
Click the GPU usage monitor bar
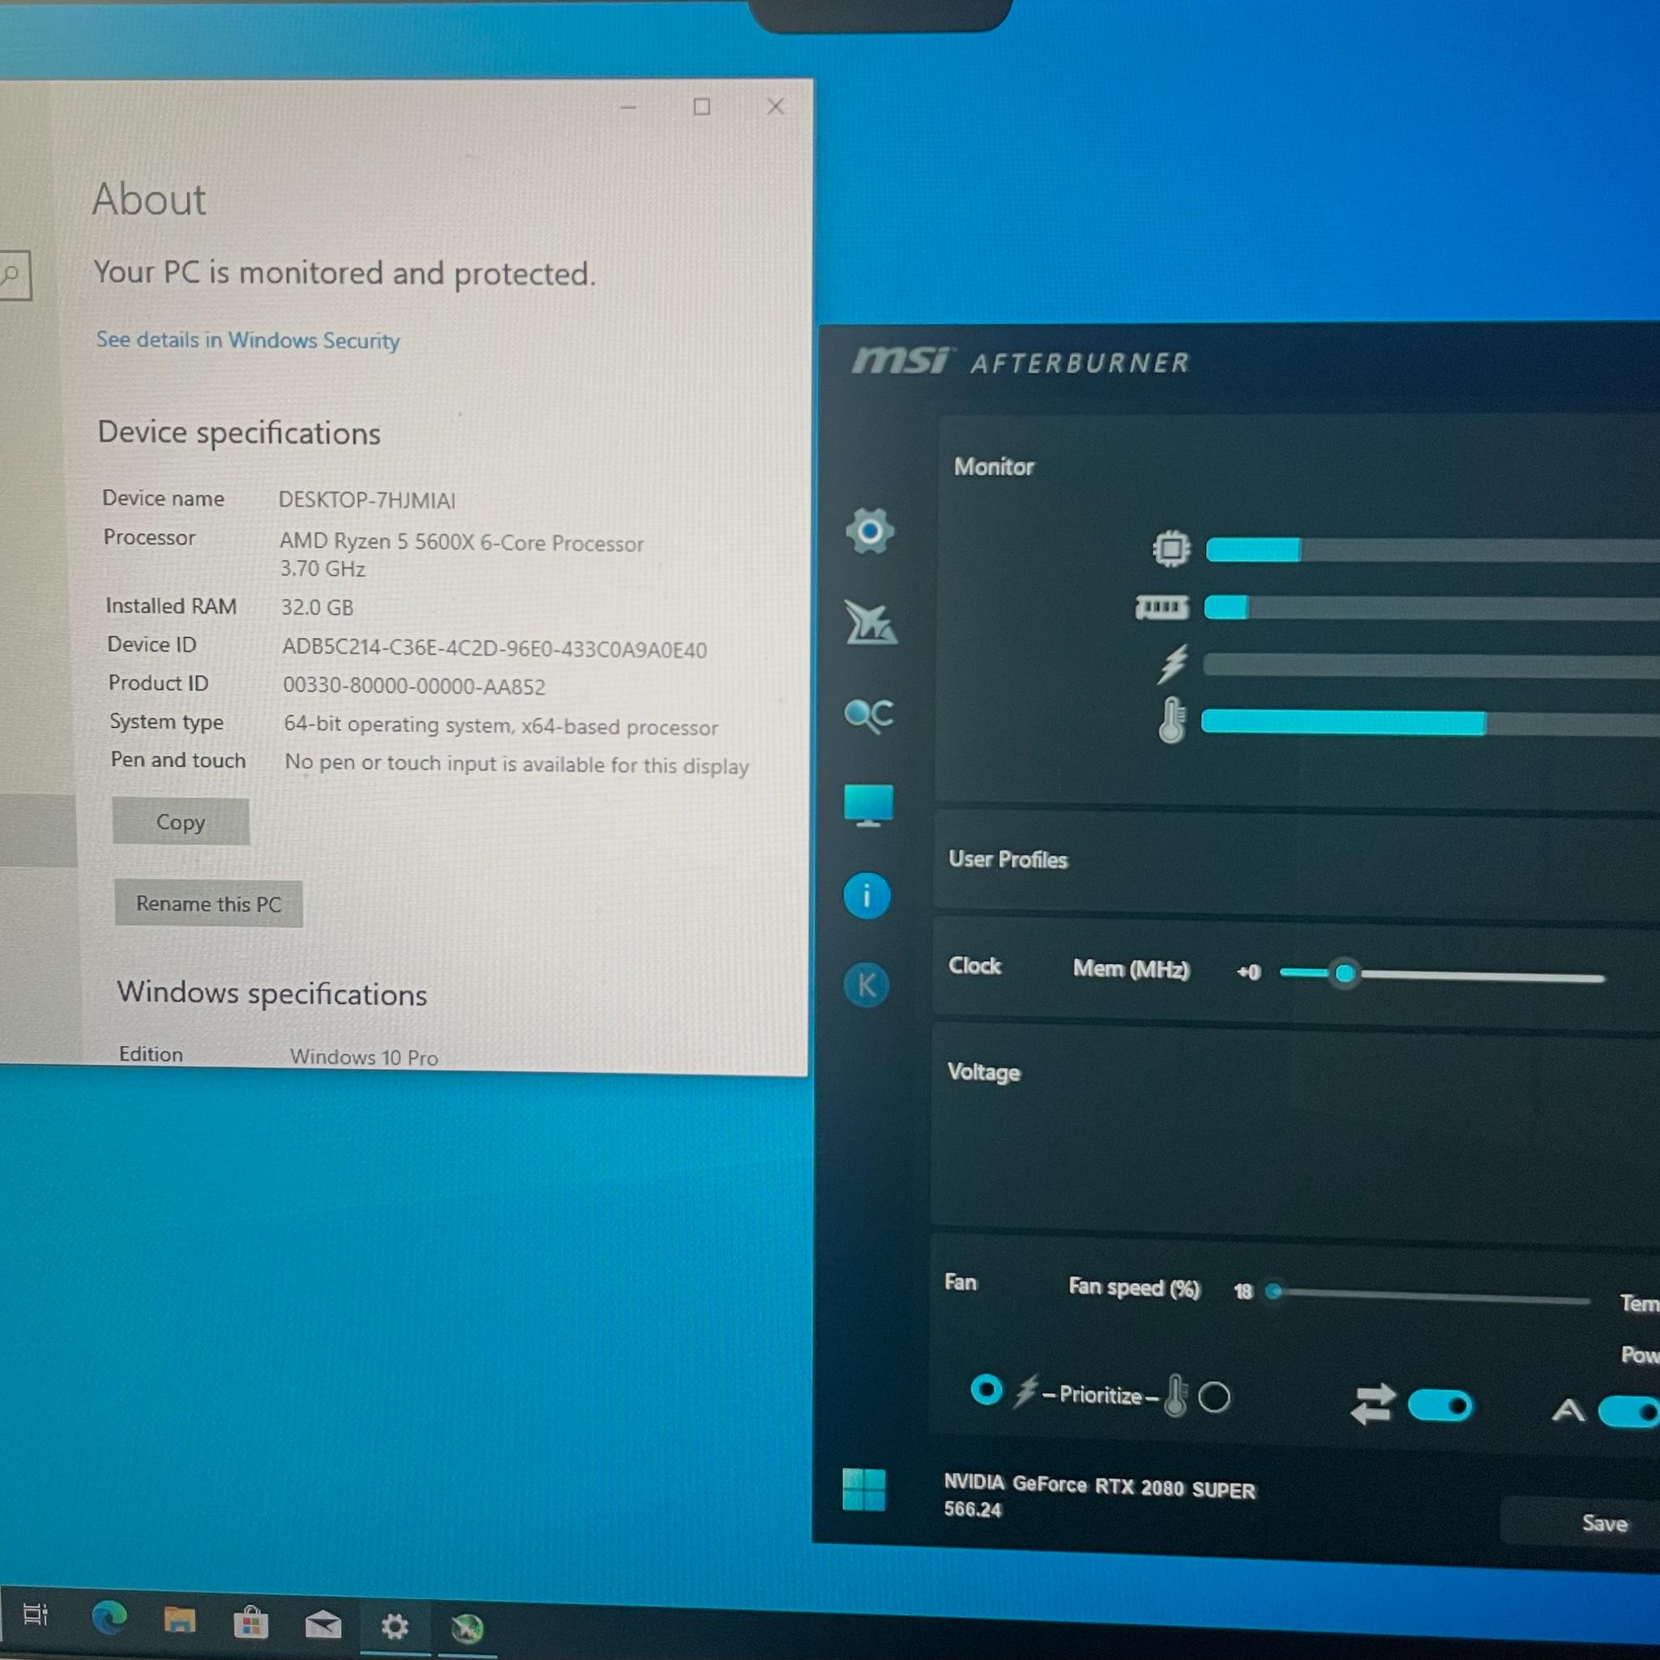[1432, 550]
